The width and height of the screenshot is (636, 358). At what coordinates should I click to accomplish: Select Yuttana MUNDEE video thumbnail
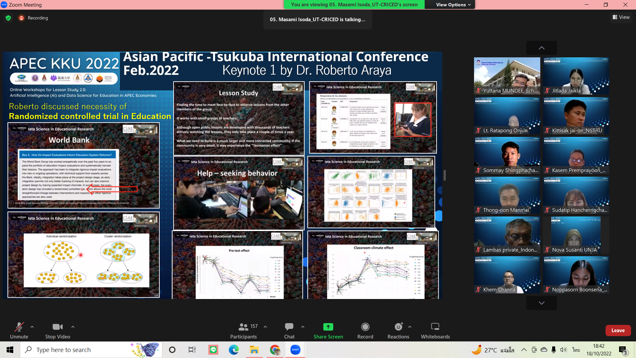point(507,76)
